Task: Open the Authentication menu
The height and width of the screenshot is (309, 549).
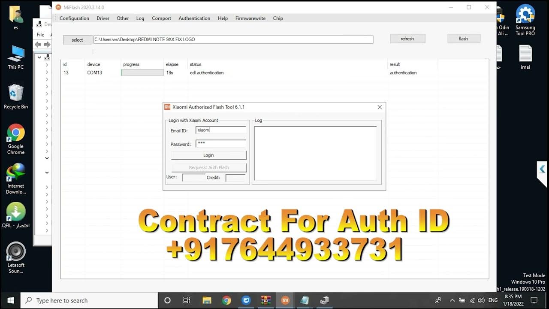Action: [x=194, y=18]
